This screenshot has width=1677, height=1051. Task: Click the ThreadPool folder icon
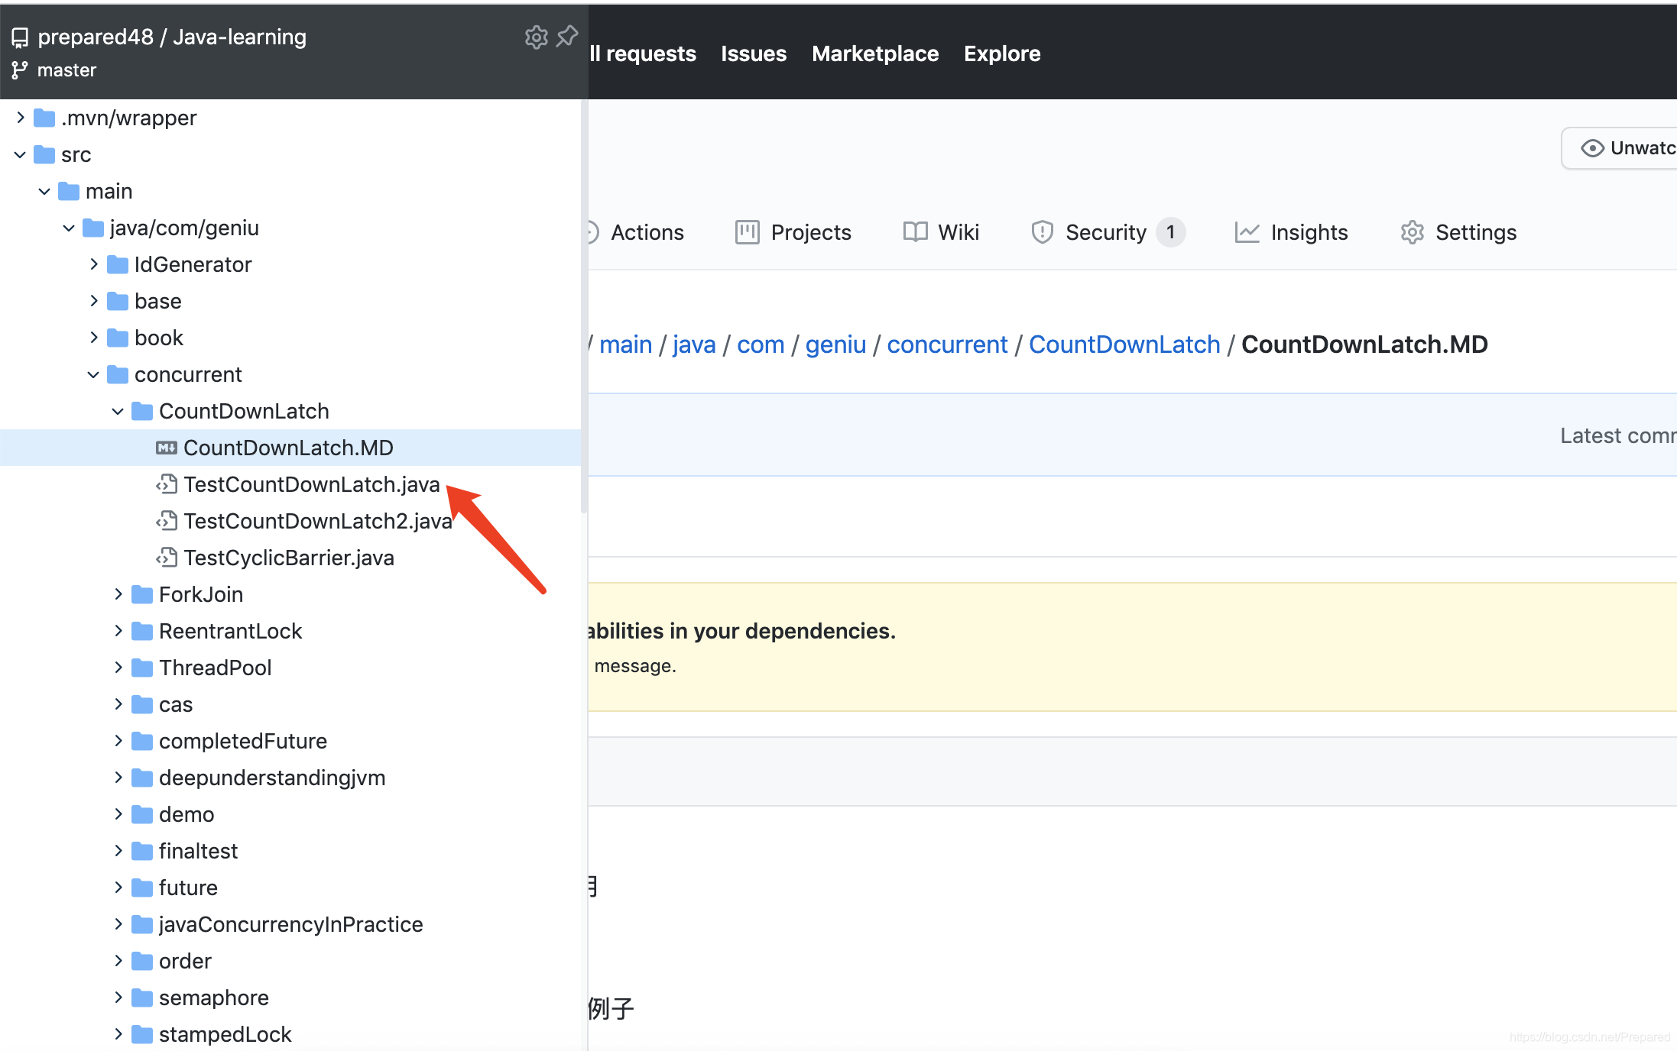142,668
